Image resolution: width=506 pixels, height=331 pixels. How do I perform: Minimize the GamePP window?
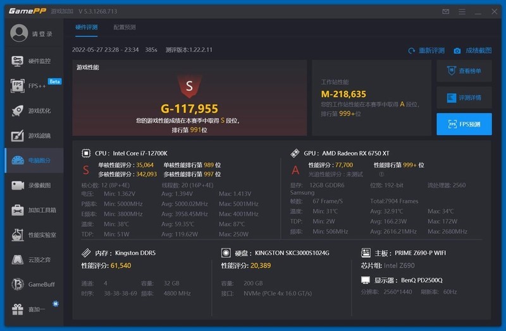(478, 11)
